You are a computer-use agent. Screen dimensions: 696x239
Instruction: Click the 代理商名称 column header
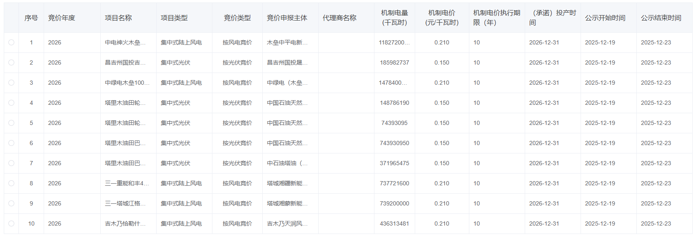coord(339,18)
